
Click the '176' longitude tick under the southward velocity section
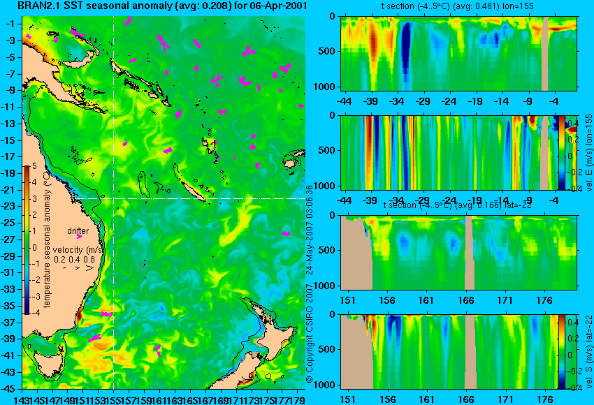pyautogui.click(x=544, y=399)
